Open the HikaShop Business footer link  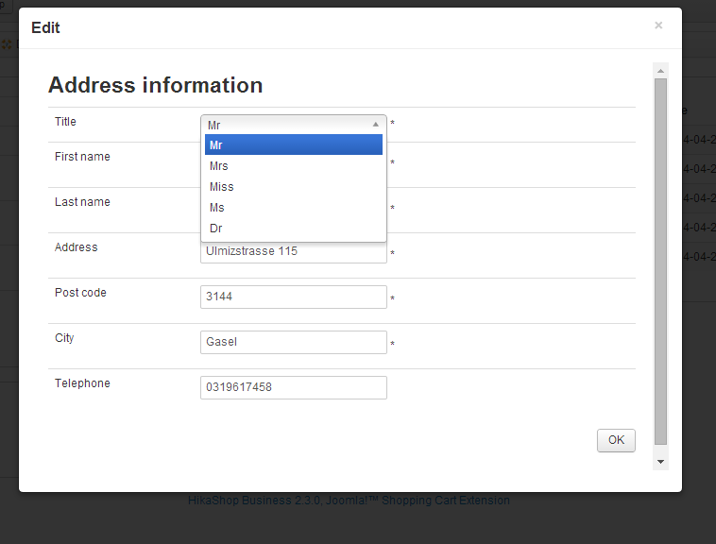tap(349, 501)
